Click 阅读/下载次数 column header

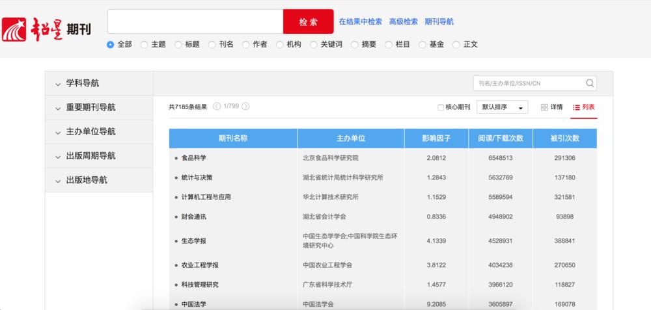[x=501, y=138]
